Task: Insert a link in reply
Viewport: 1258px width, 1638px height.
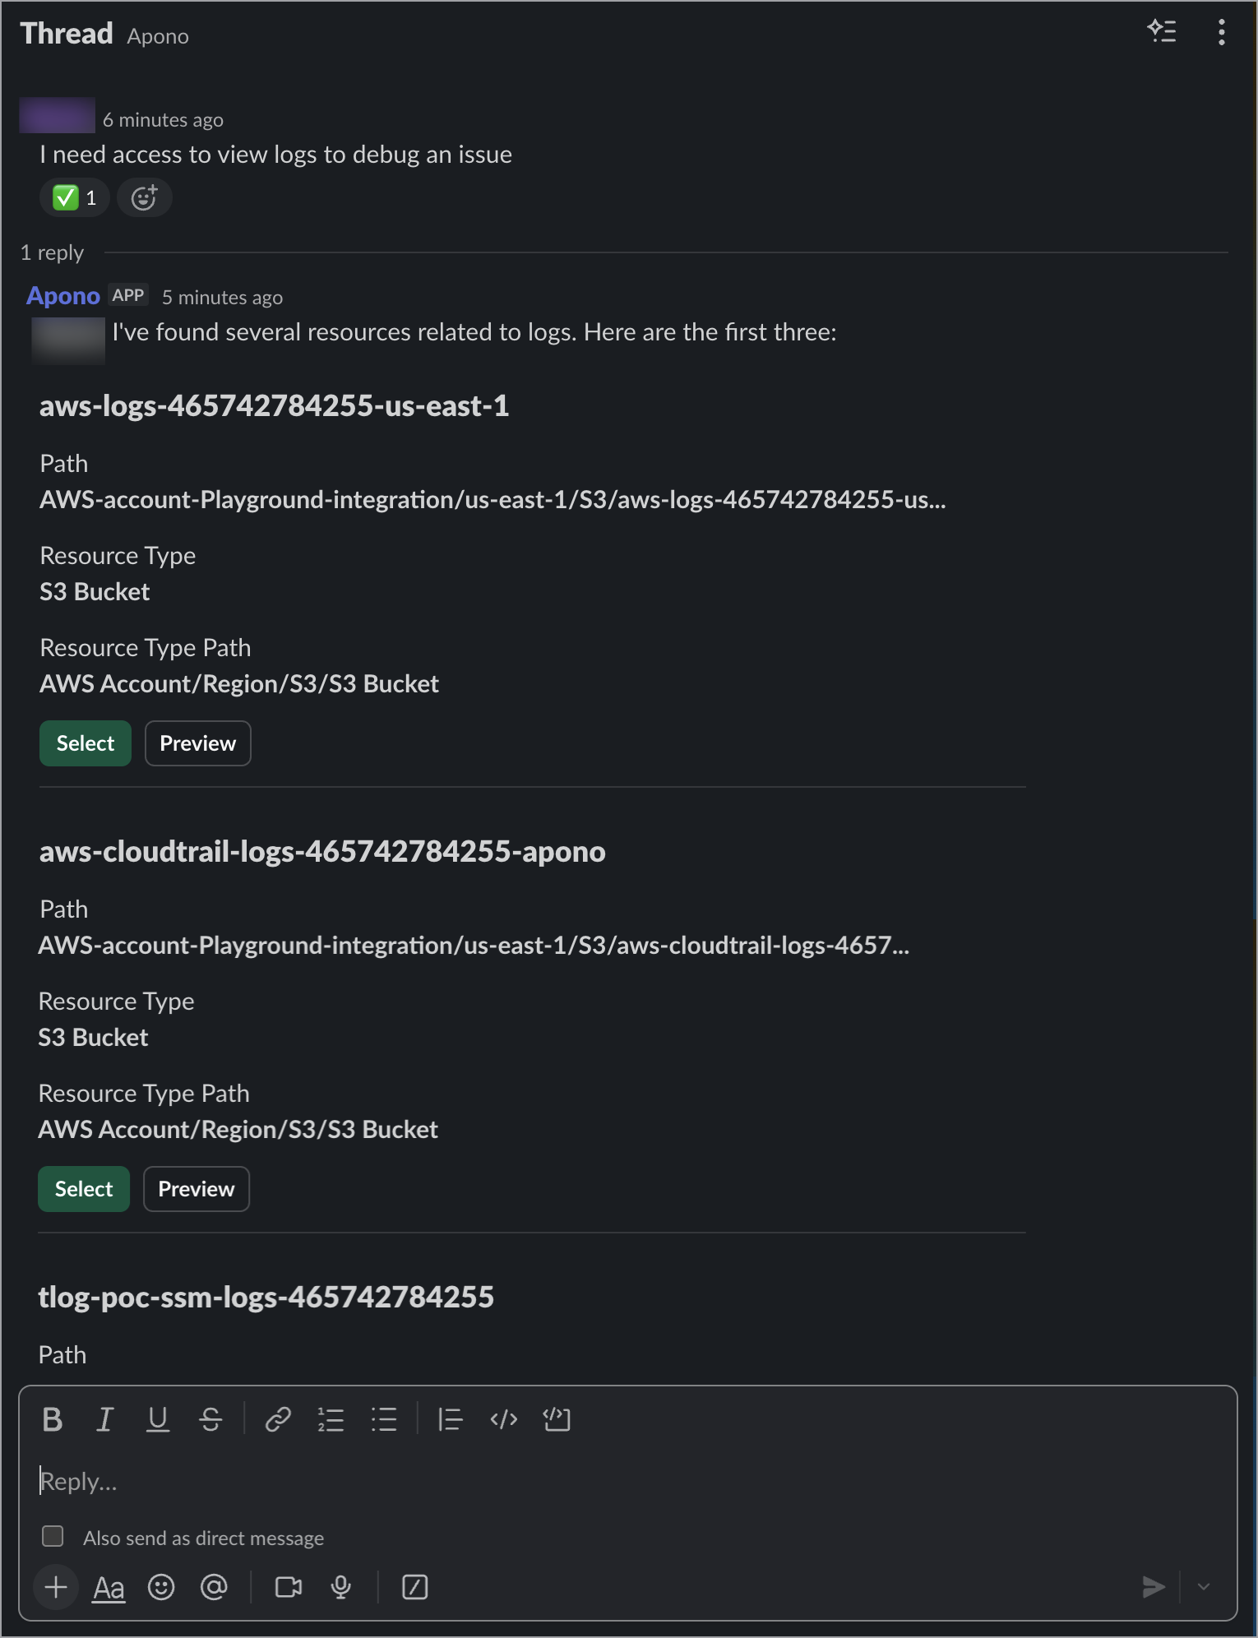Action: [278, 1419]
